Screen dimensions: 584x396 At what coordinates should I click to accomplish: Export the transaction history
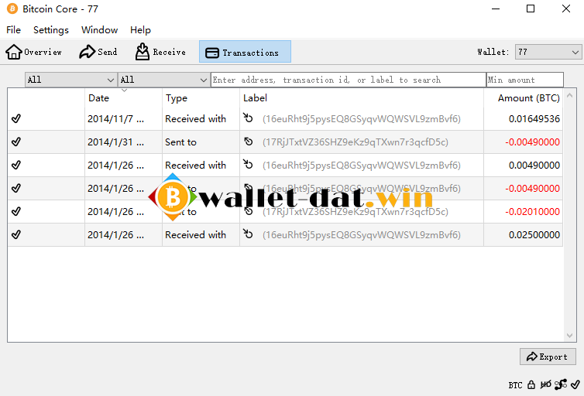(548, 357)
